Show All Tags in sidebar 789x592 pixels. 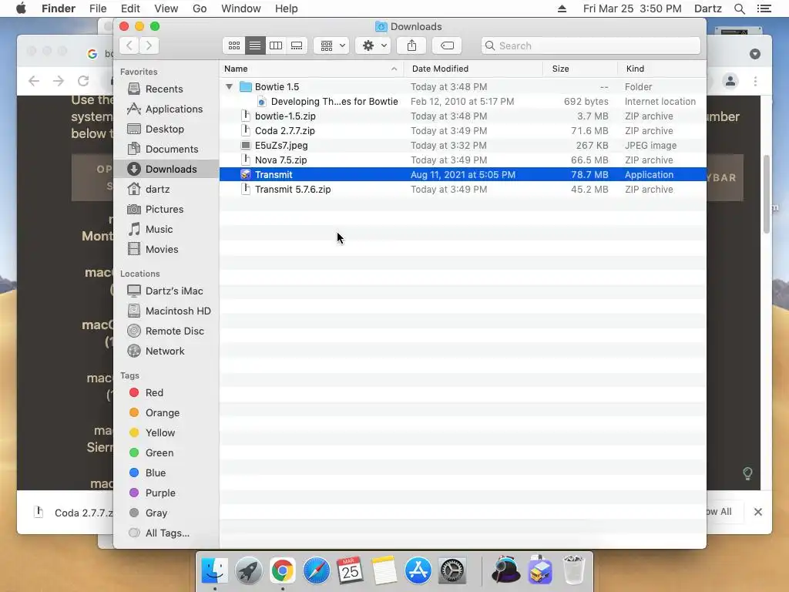point(167,533)
